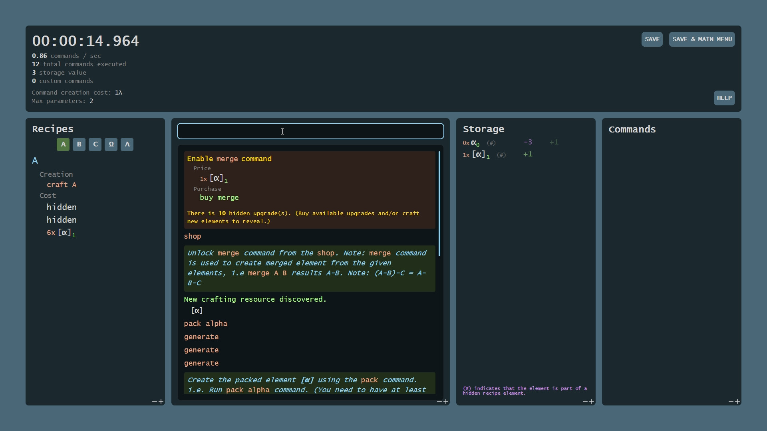Viewport: 767px width, 431px height.
Task: Open the HELP overlay
Action: tap(724, 98)
